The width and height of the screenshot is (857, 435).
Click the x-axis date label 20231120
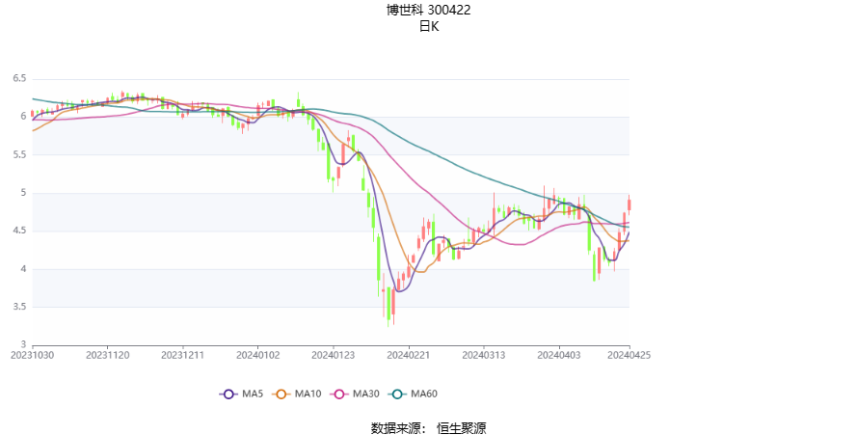click(108, 355)
